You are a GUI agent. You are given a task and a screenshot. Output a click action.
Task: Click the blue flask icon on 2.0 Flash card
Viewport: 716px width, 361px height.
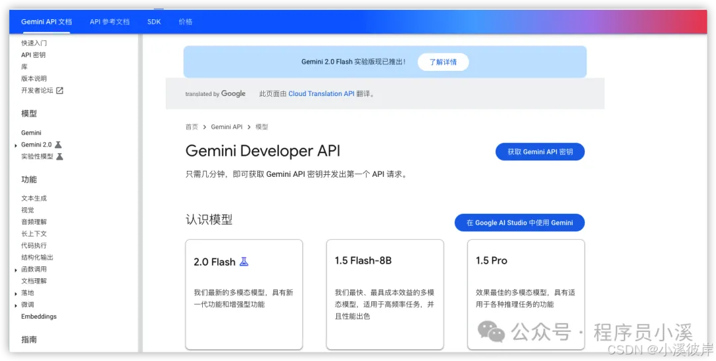point(244,262)
